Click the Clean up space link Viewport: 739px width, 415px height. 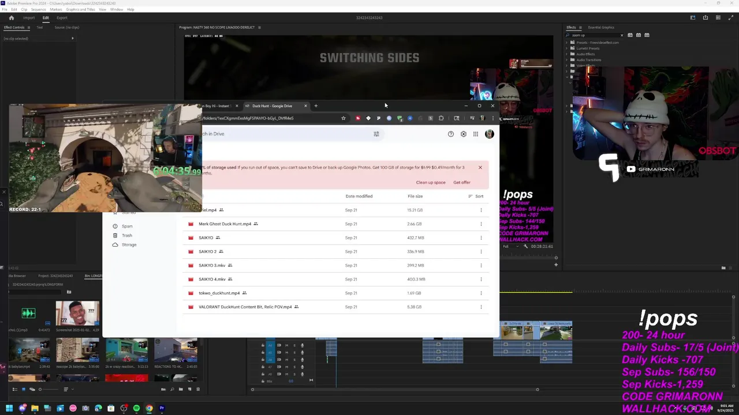coord(431,182)
